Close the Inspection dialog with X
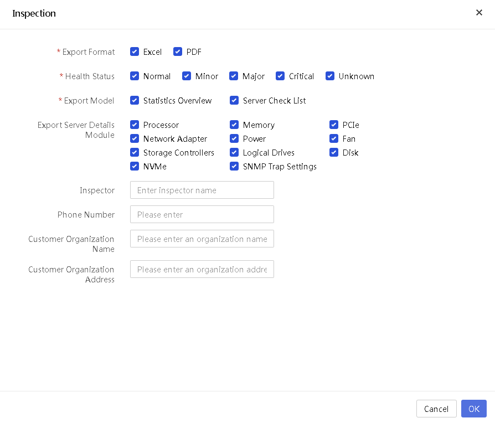495x423 pixels. pos(479,13)
